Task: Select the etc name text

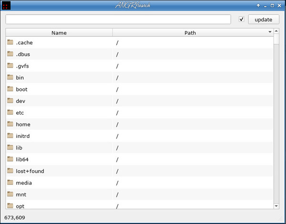Action: pos(20,113)
